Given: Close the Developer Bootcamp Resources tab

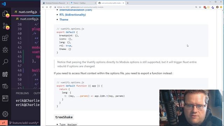Looking at the screenshot, I should point(68,3).
